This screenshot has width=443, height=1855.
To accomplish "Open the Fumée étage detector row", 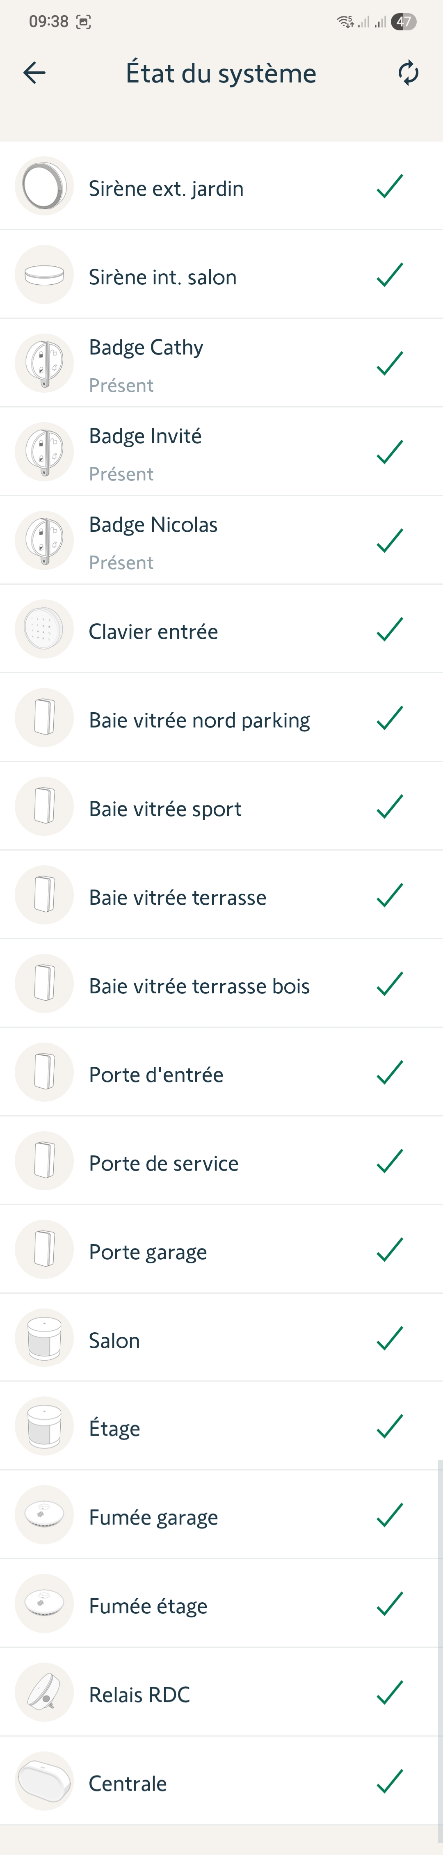I will (x=148, y=1606).
